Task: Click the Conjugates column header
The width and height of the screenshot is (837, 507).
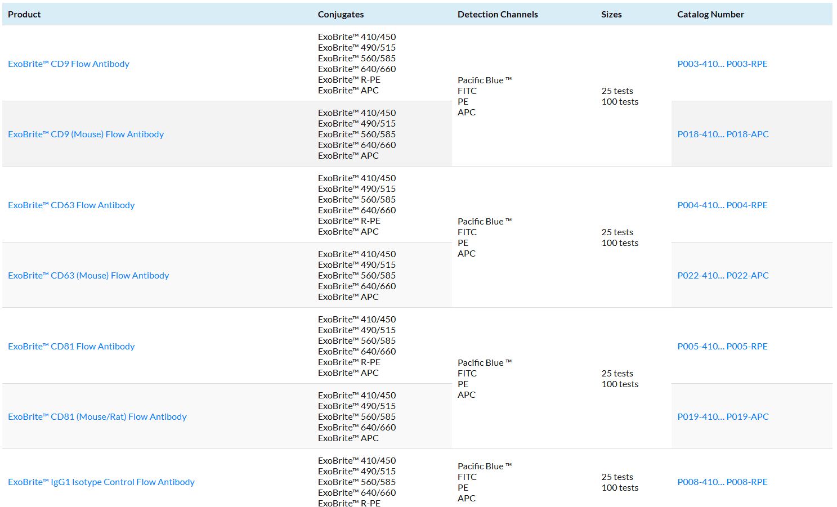Action: 341,15
